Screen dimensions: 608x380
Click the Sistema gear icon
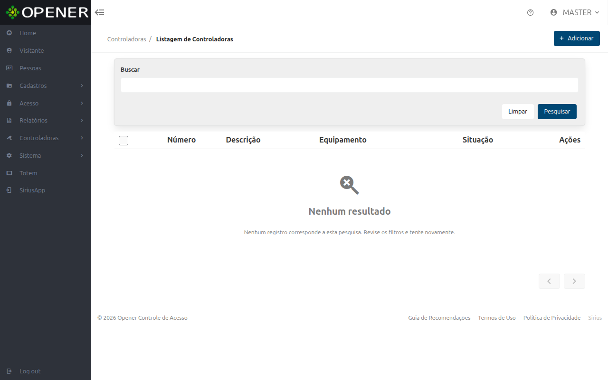pos(9,156)
